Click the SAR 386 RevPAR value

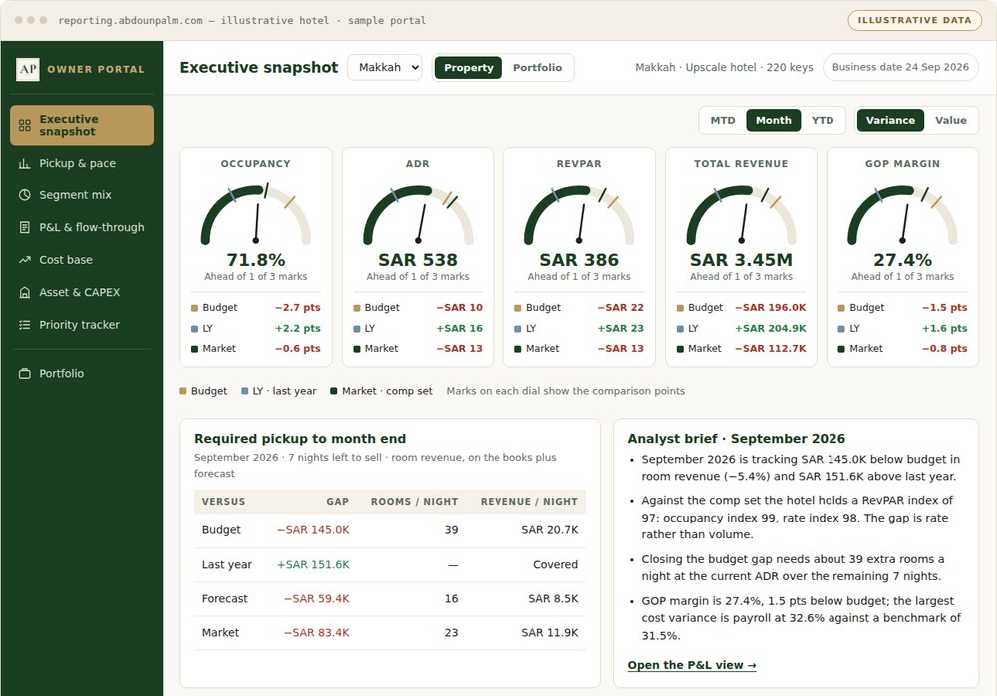pos(579,260)
